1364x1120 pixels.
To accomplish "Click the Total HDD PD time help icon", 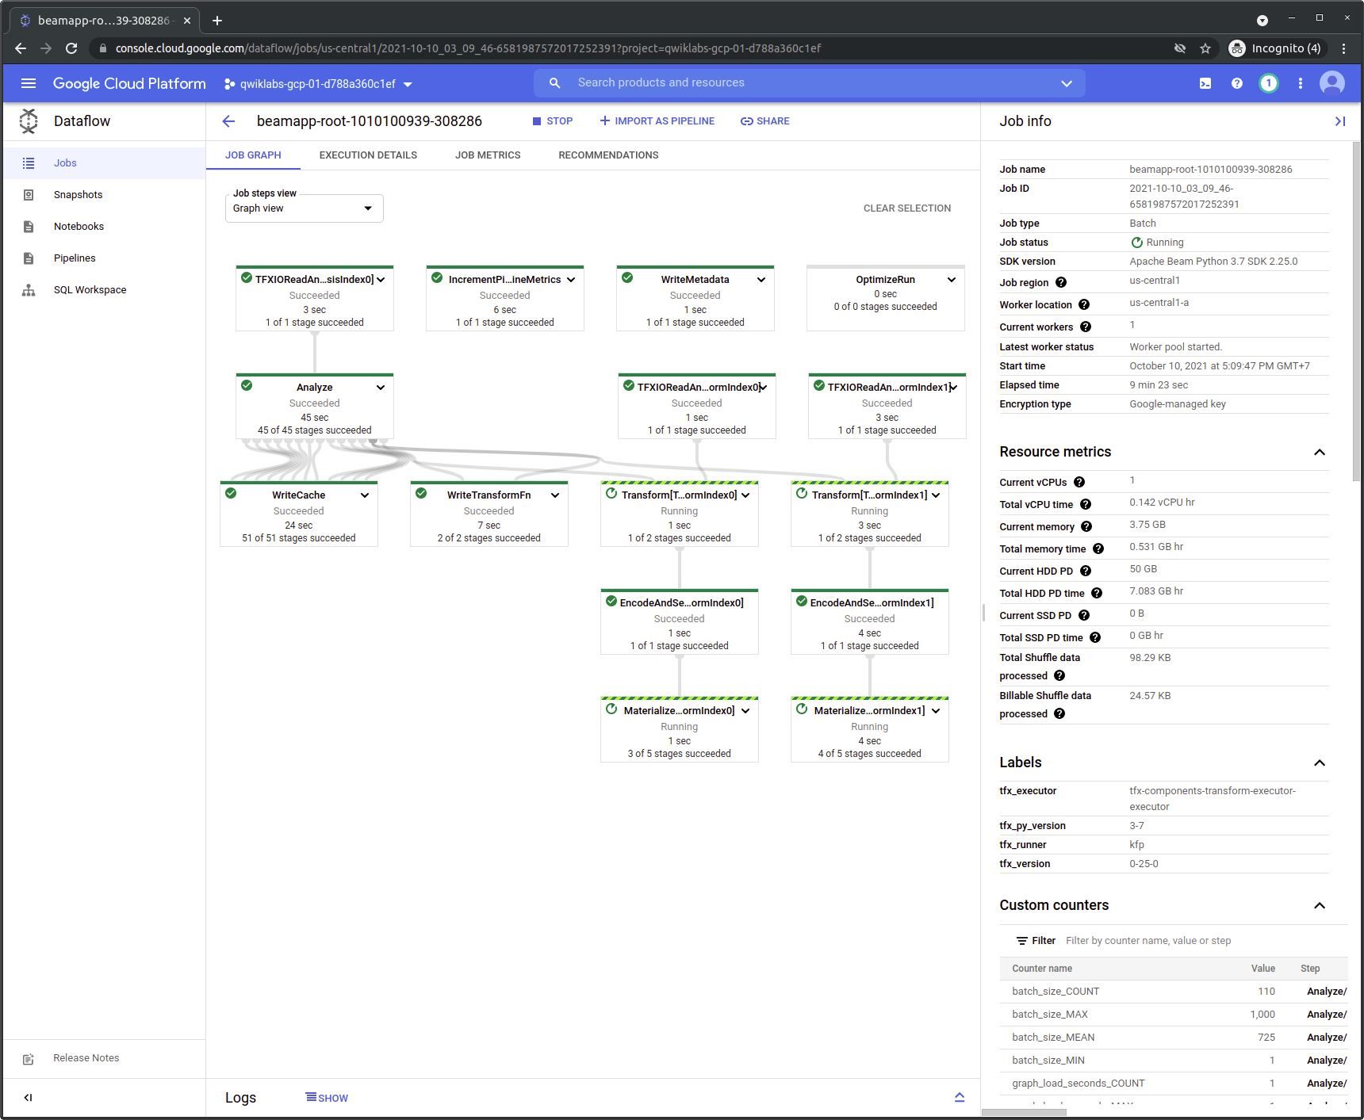I will click(1097, 594).
